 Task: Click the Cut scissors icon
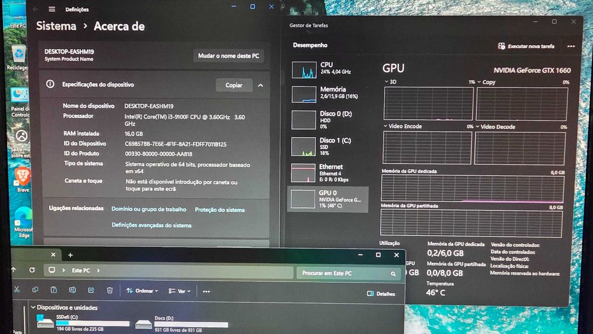[x=17, y=290]
